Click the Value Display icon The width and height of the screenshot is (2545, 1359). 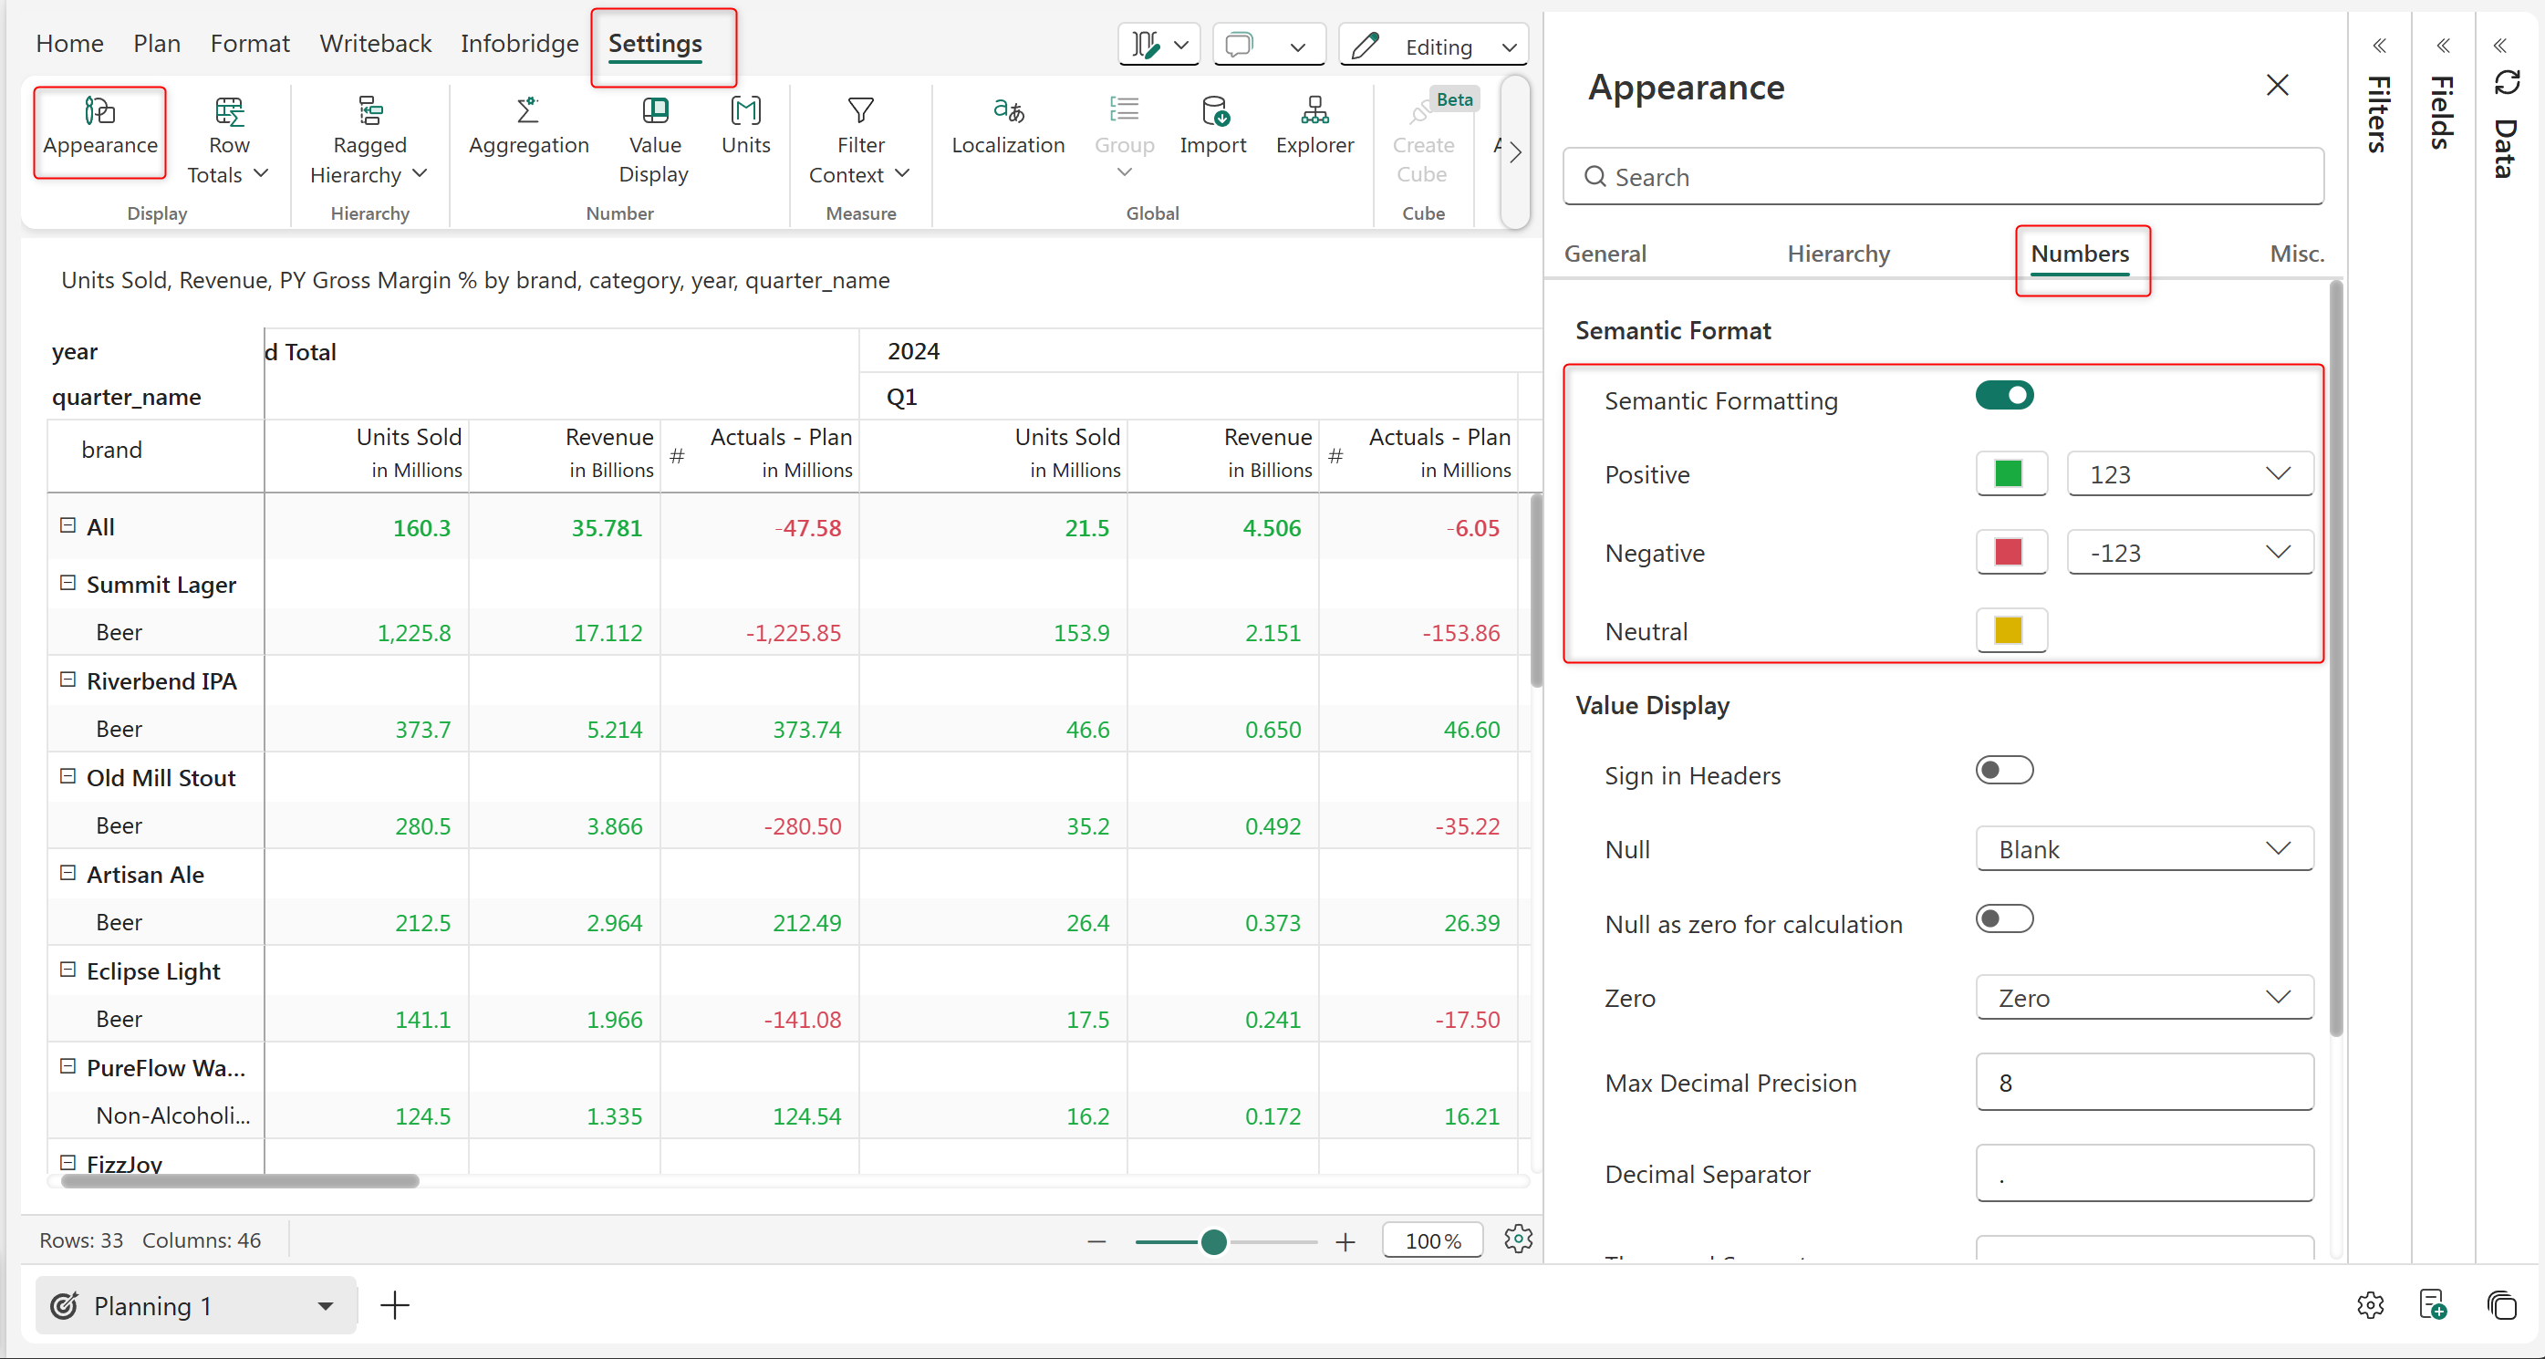tap(654, 110)
